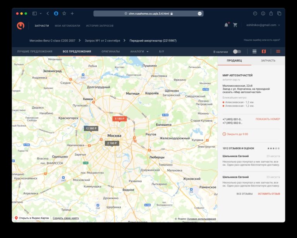
Task: Click 'Закрыто до 9:00' status
Action: tap(235, 134)
